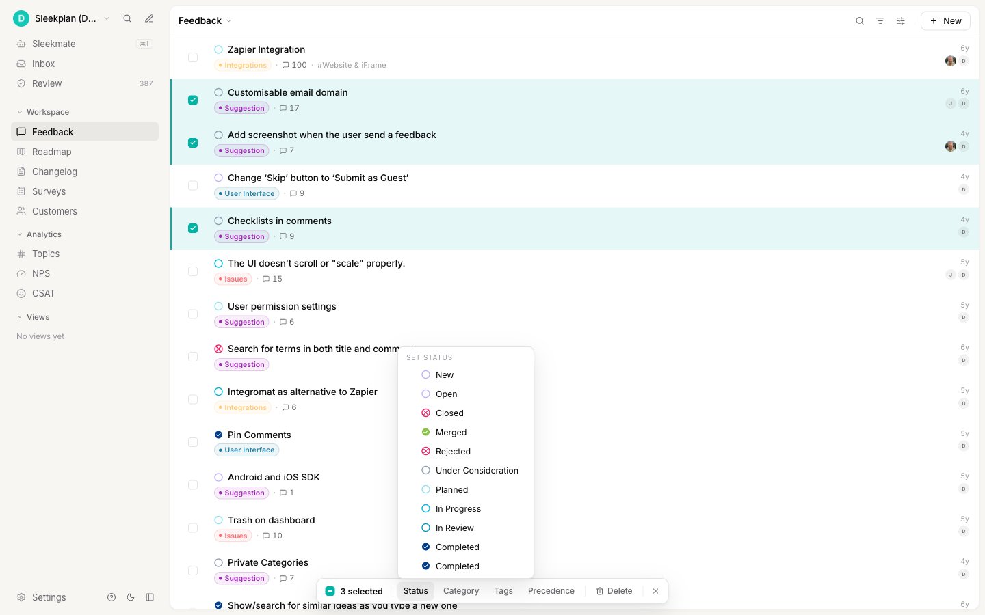This screenshot has height=615, width=985.
Task: Open NPS analytics
Action: (85, 273)
